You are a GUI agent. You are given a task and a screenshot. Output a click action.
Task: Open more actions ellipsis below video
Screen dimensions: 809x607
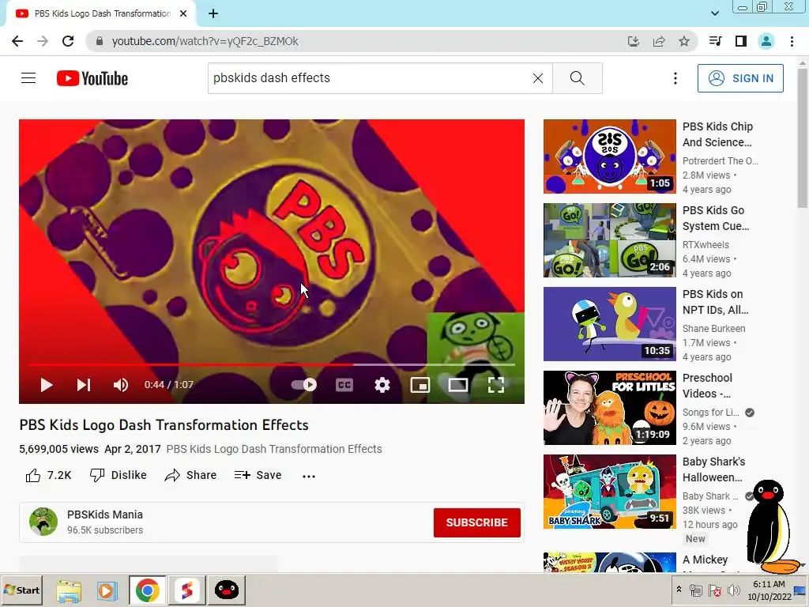tap(309, 476)
